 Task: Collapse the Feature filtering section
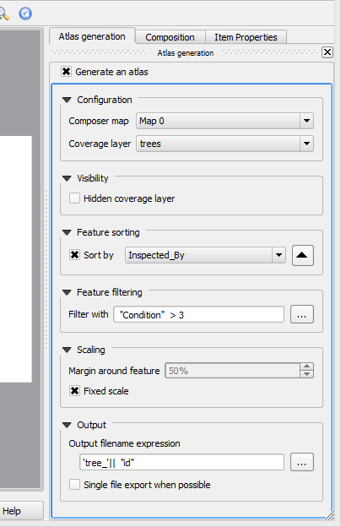pos(67,292)
